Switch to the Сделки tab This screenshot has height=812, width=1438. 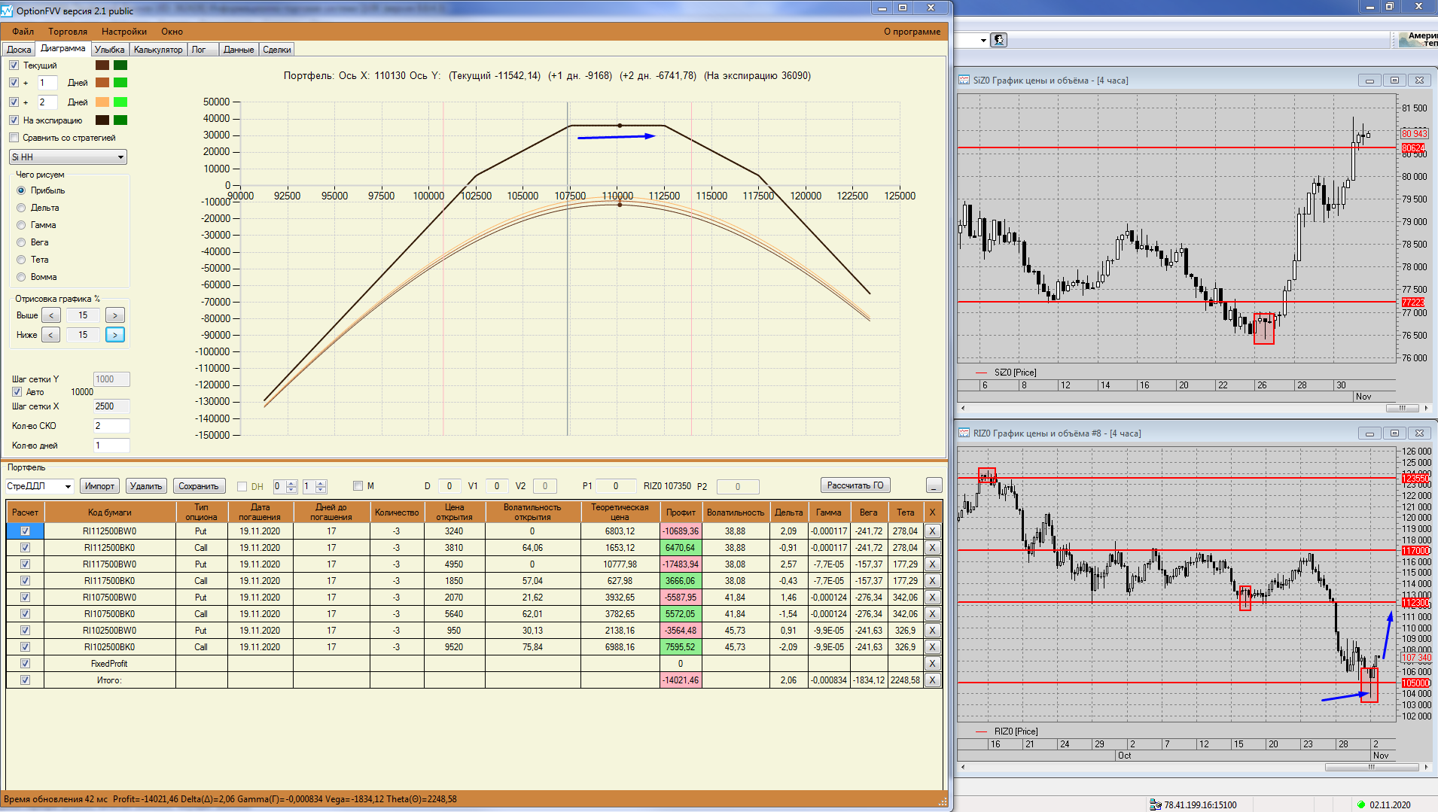tap(277, 50)
